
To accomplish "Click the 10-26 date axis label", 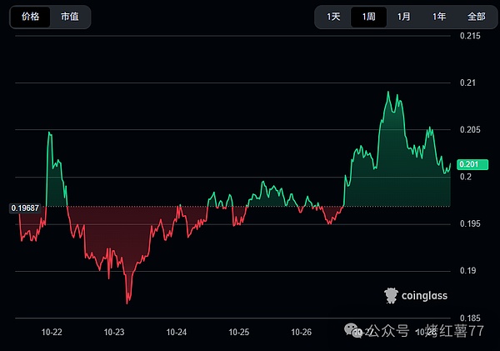I will click(302, 332).
